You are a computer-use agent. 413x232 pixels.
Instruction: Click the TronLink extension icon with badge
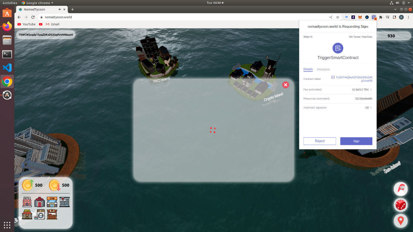coord(374,17)
